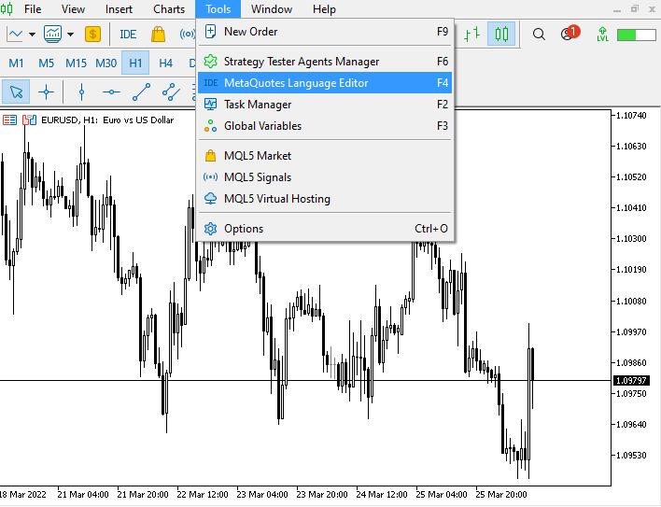Select the trendline drawing tool
Screen dimensions: 661x507
(141, 92)
